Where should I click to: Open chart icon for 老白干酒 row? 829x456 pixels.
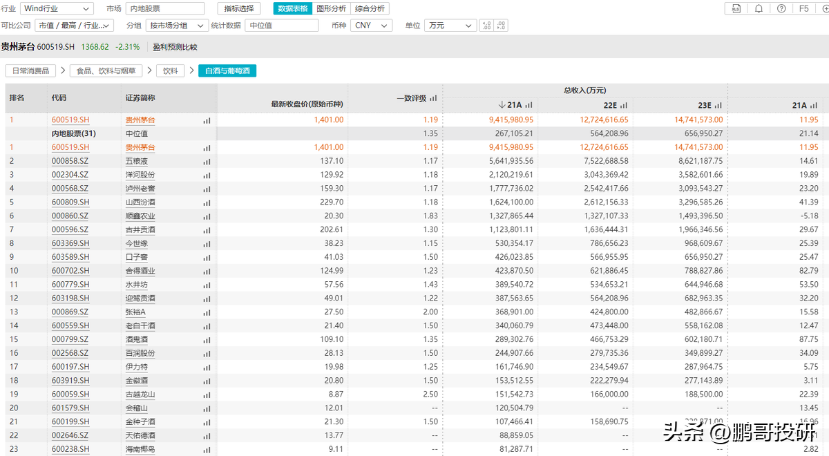pyautogui.click(x=207, y=326)
